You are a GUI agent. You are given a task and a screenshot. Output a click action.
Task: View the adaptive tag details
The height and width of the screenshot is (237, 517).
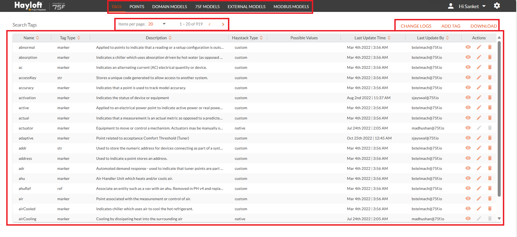468,138
